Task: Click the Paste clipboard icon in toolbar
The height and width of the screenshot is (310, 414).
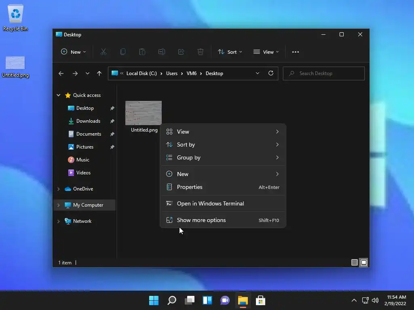Action: pos(142,52)
